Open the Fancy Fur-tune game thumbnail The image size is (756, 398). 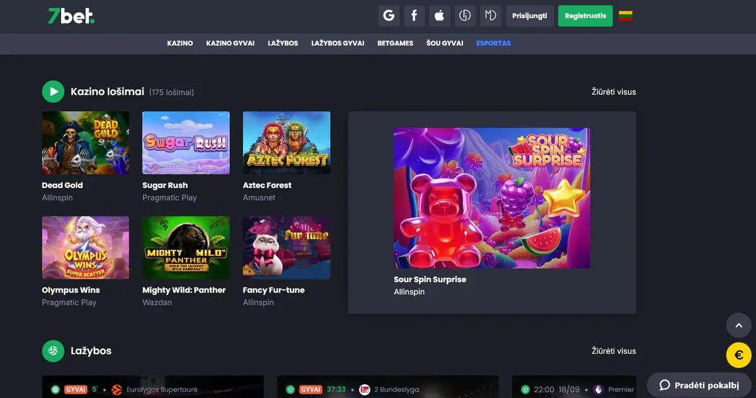287,248
